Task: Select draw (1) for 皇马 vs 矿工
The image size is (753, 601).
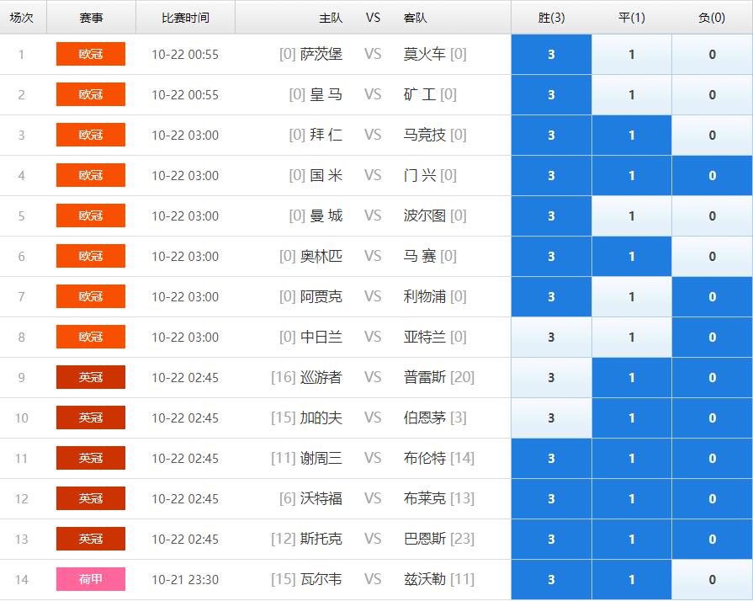Action: tap(632, 94)
